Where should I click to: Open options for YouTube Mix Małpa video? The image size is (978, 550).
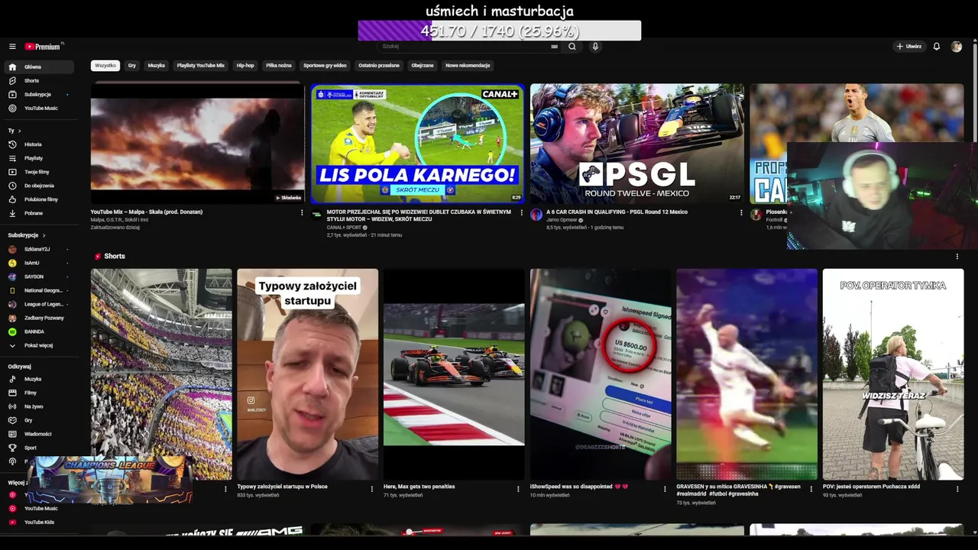click(x=302, y=212)
